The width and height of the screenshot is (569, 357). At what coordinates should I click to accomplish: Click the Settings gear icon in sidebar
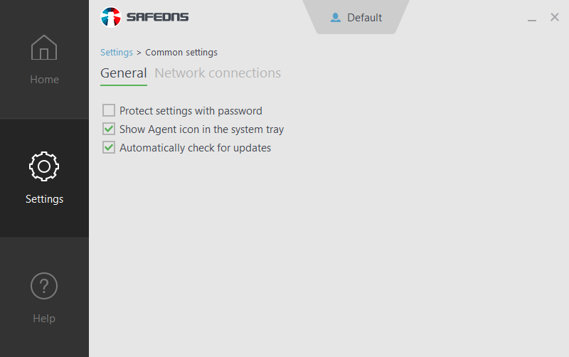(44, 166)
